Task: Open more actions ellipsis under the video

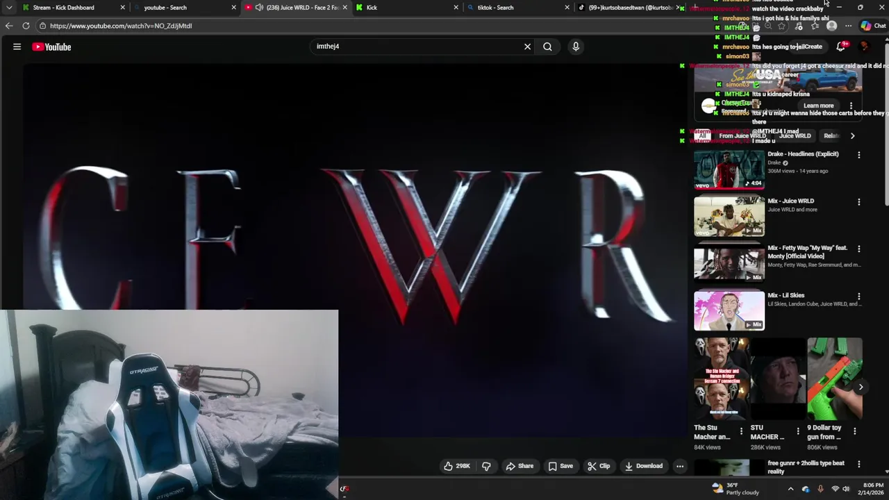Action: coord(680,466)
